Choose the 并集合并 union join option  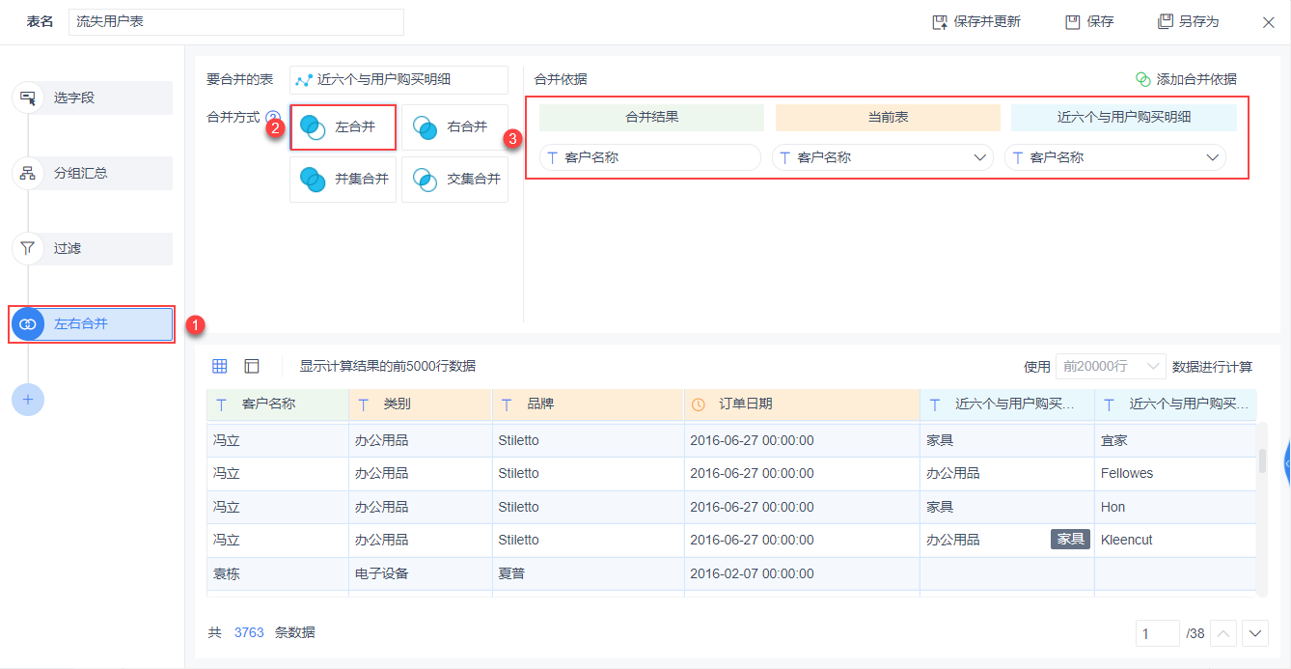(343, 179)
